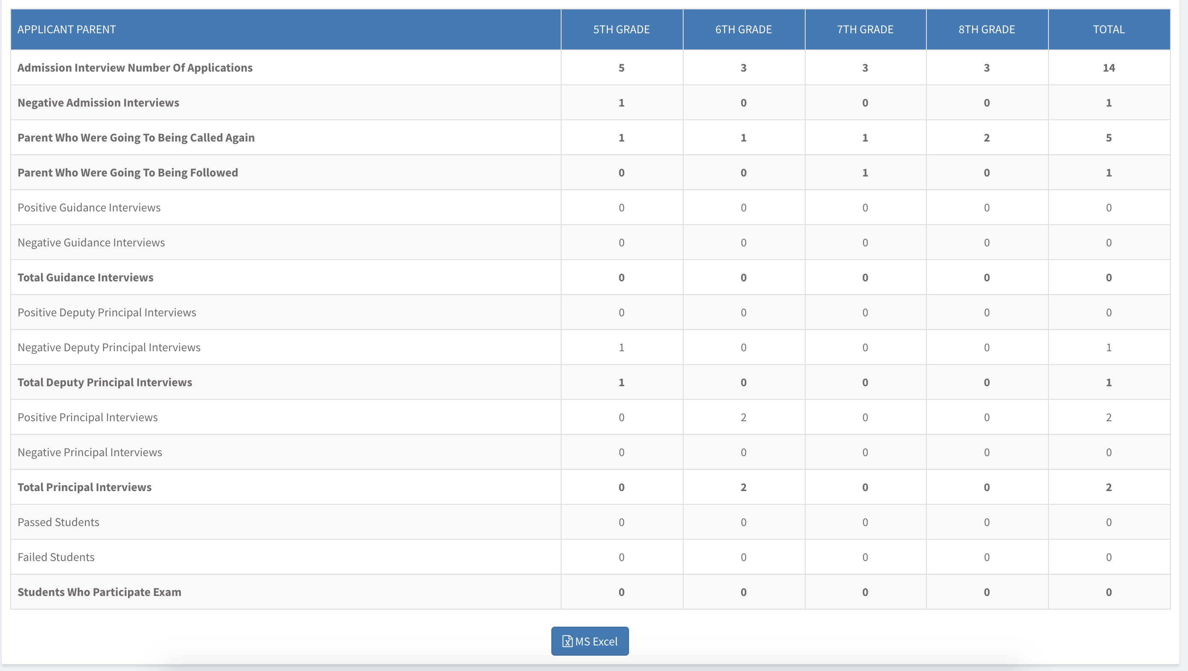The width and height of the screenshot is (1188, 671).
Task: Select the Total Deputy Principal Interviews row label
Action: point(105,382)
